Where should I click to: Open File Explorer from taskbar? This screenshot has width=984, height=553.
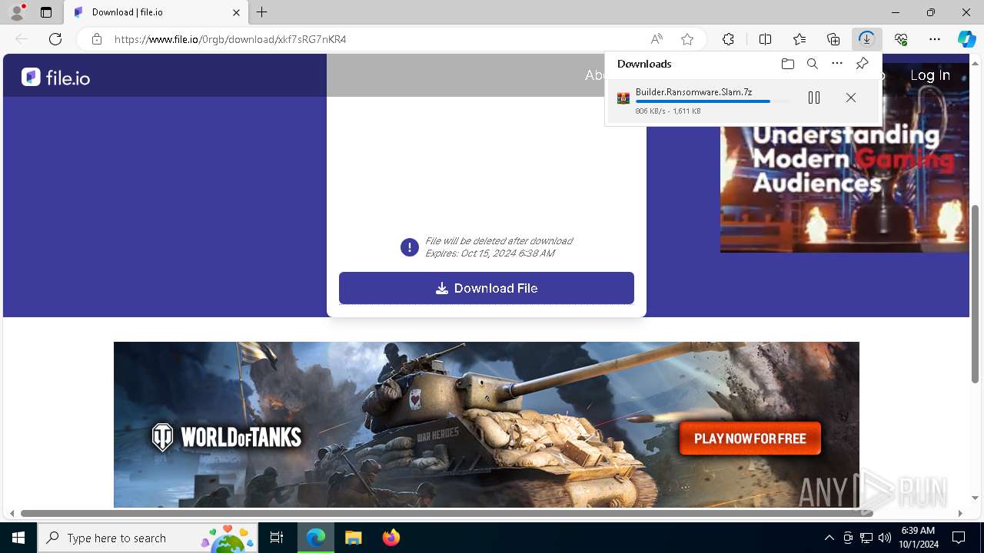click(353, 538)
